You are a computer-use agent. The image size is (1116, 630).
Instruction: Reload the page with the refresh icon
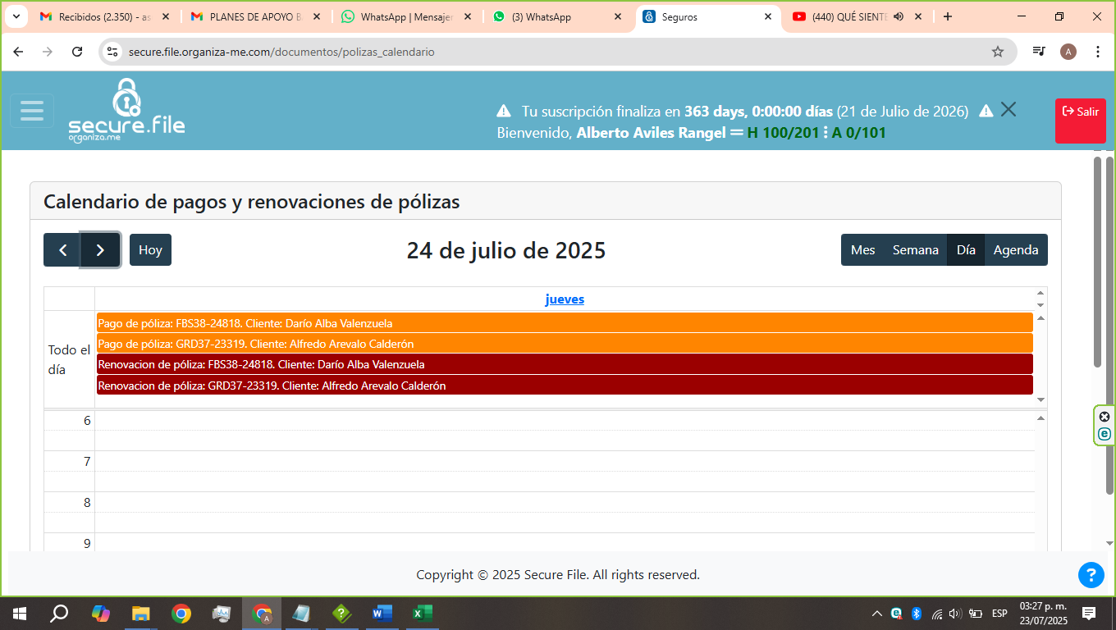[x=77, y=52]
